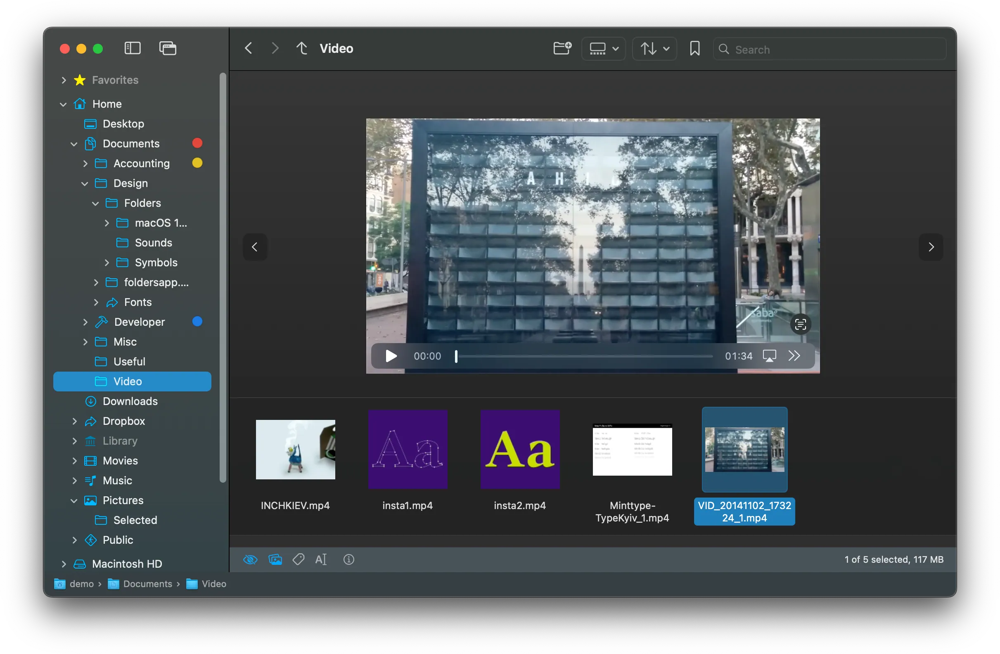Toggle hidden files eye icon
This screenshot has width=1000, height=654.
251,559
